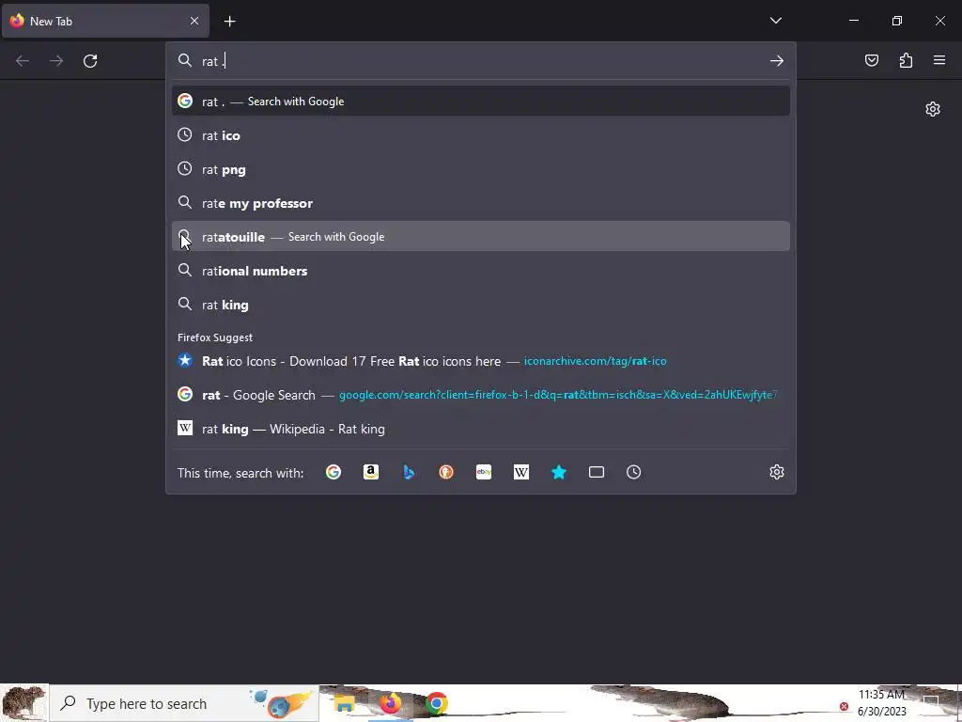The image size is (962, 722).
Task: Go back to previous page
Action: pos(23,61)
